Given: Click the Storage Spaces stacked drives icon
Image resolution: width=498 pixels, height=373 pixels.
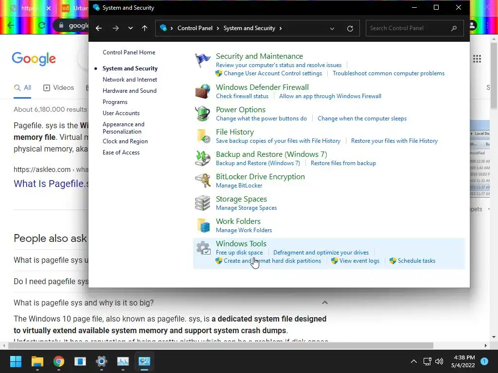Looking at the screenshot, I should point(203,203).
